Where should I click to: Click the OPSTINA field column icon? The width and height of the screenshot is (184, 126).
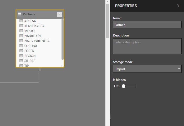tap(21, 46)
